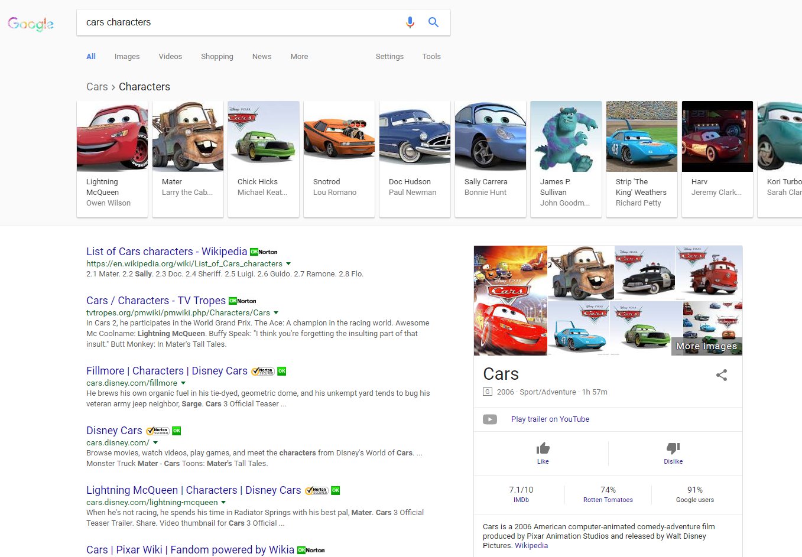Open Lightning McQueen Characters Disney Cars link
The width and height of the screenshot is (802, 557).
coord(194,490)
